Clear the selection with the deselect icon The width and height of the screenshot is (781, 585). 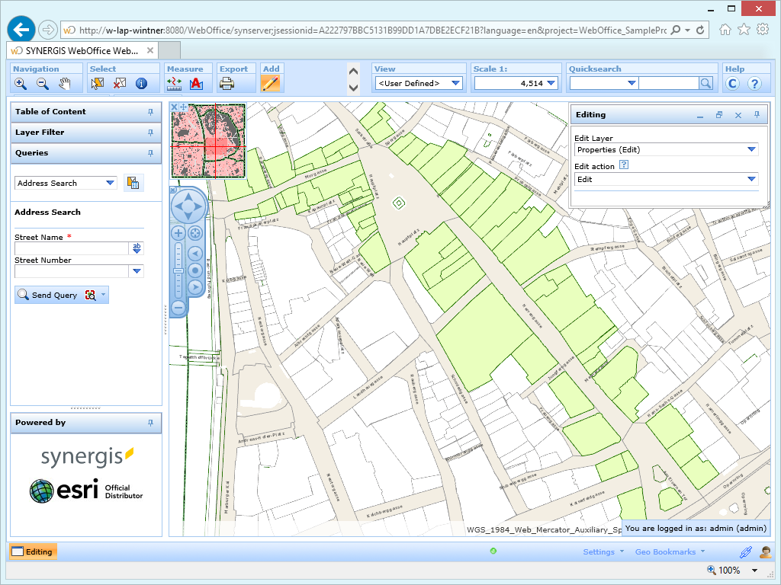[118, 84]
